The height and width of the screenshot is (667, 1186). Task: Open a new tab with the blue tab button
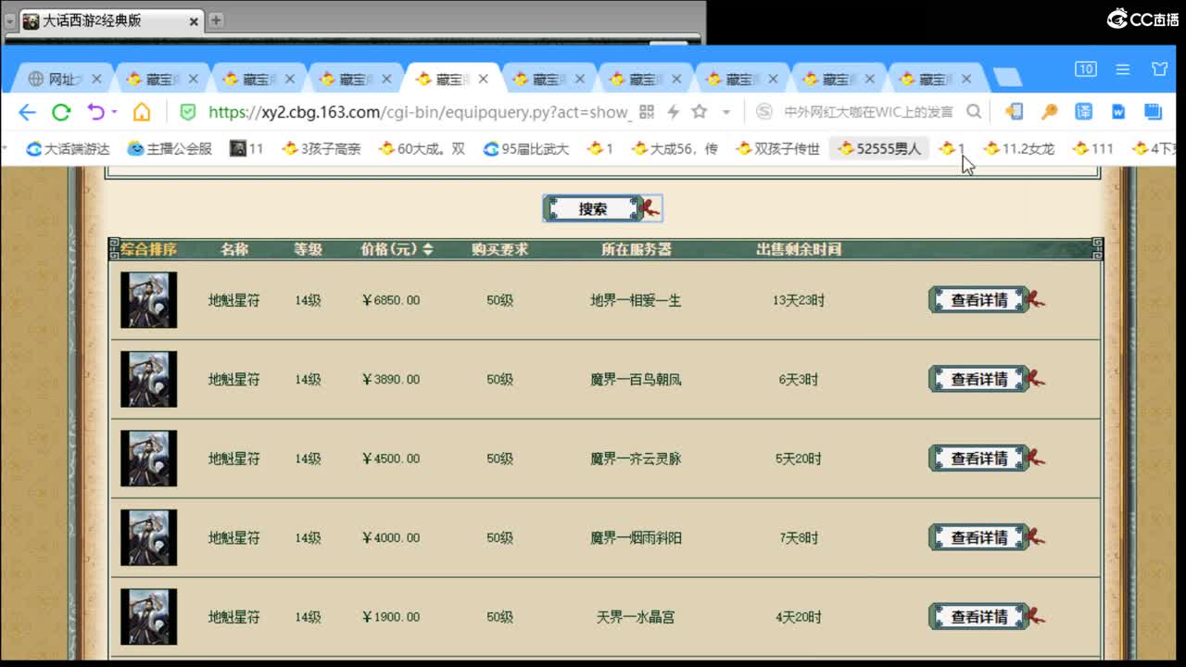[x=1007, y=77]
